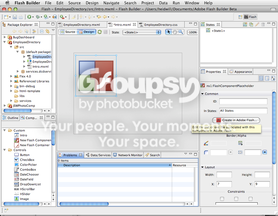
Task: Collapse the Layout section in Properties
Action: [x=203, y=167]
